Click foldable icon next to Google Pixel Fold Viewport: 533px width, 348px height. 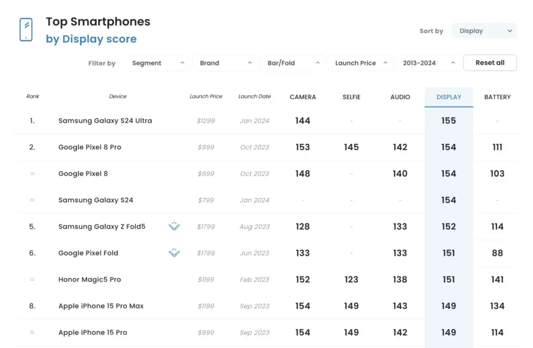click(174, 253)
